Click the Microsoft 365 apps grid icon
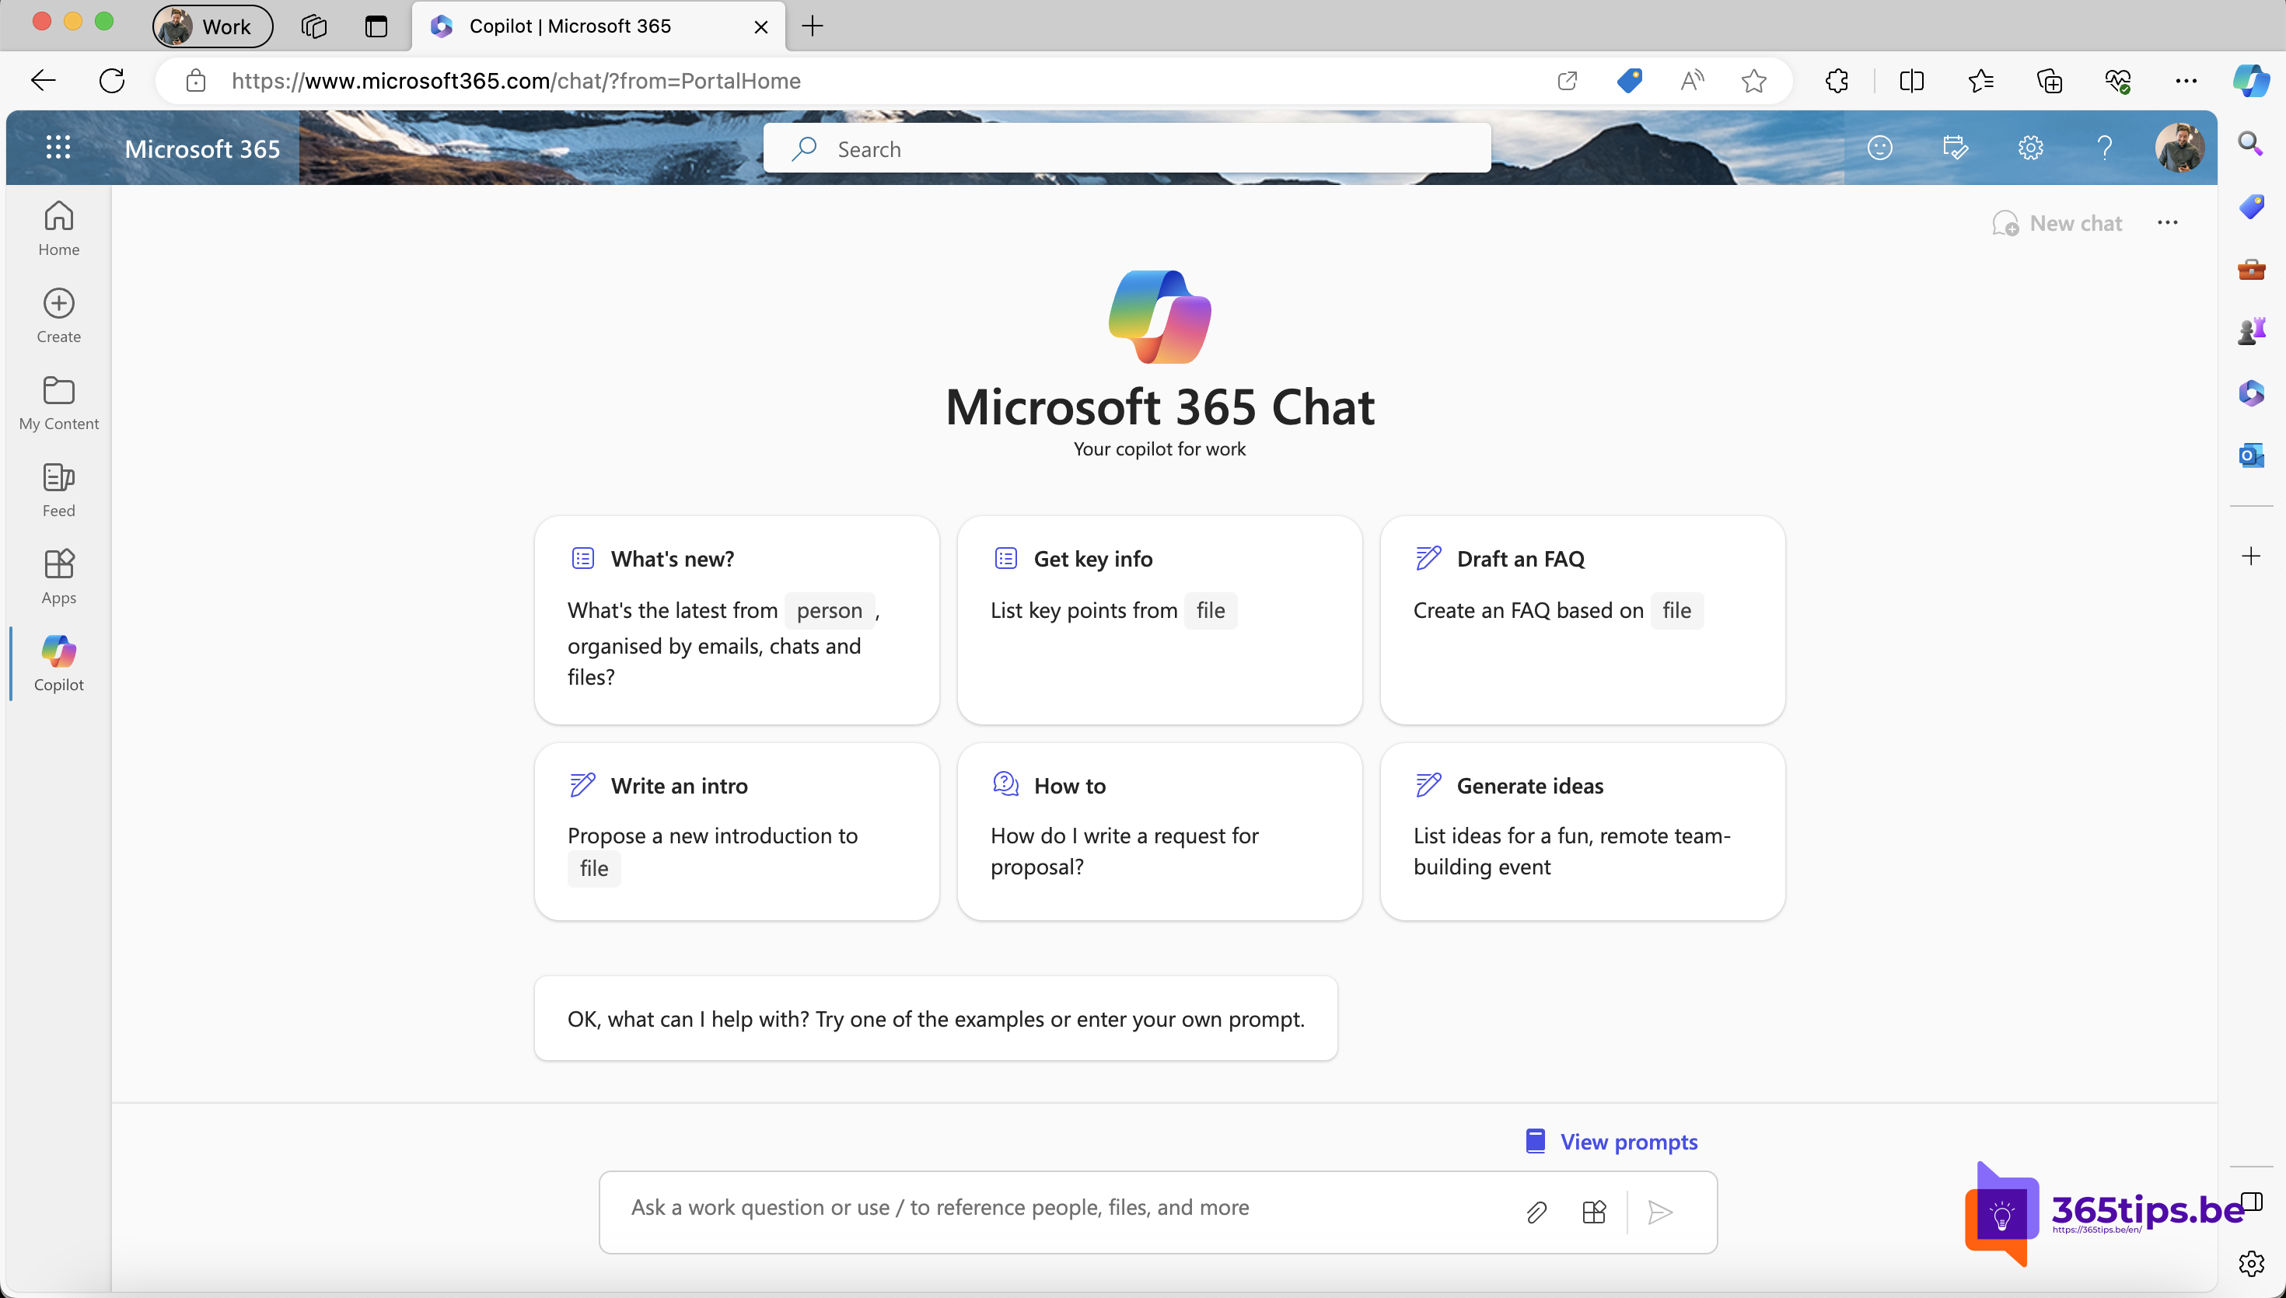This screenshot has width=2286, height=1298. pyautogui.click(x=58, y=148)
